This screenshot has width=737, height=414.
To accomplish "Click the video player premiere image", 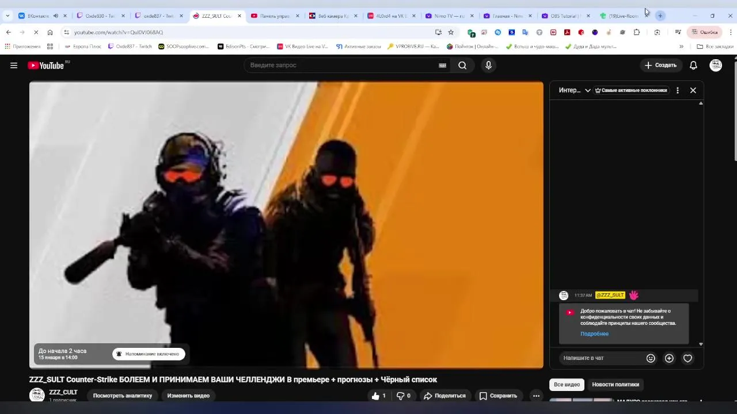I will pos(286,225).
